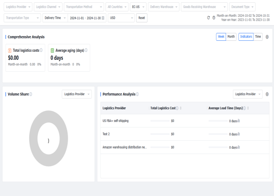Viewport: 274px width, 196px height.
Task: Click lead time bar for Amazon warehousing row
Action: [218, 147]
